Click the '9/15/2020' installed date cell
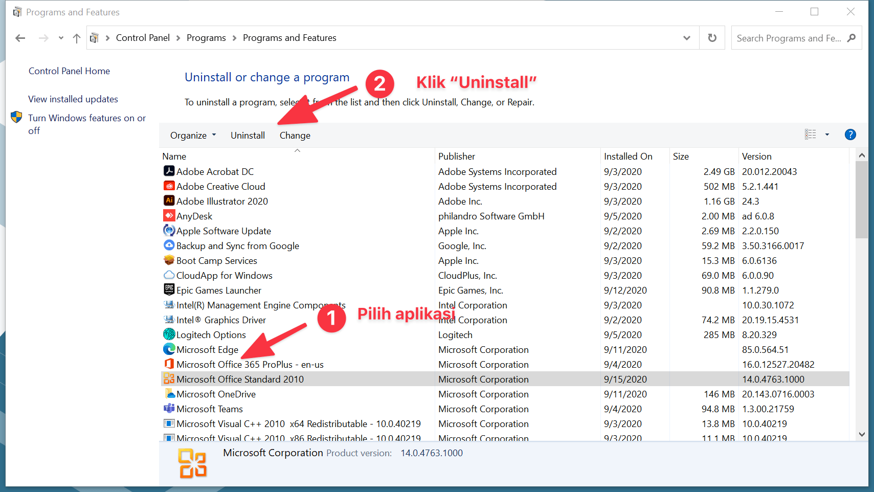Image resolution: width=874 pixels, height=492 pixels. click(625, 379)
